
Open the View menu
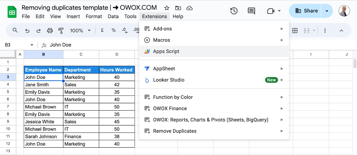click(x=56, y=16)
